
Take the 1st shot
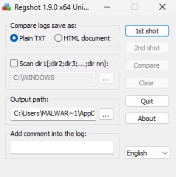coord(147,31)
